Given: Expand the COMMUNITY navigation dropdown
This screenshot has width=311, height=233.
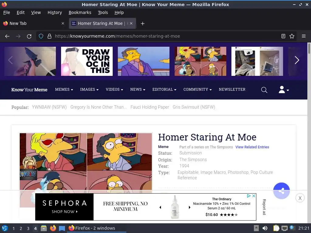Looking at the screenshot, I should tap(197, 89).
